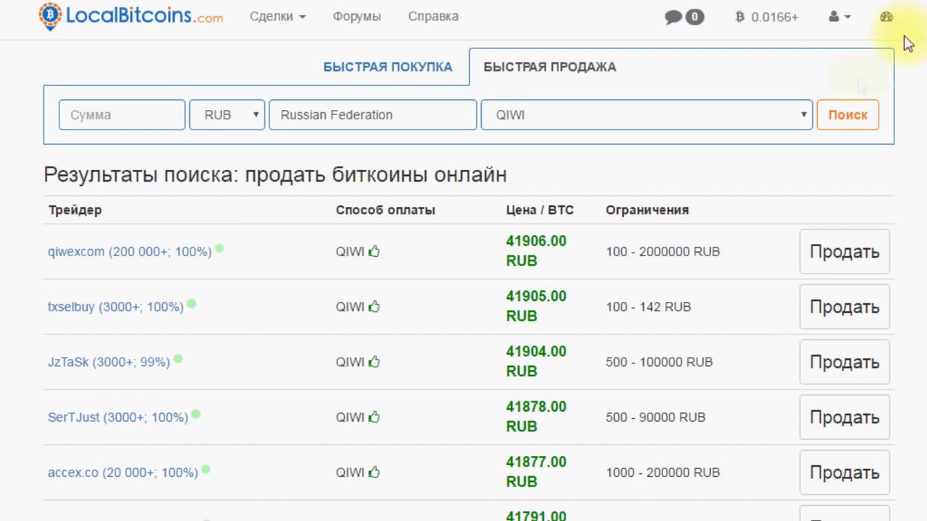
Task: Open the QIWI payment method dropdown
Action: [647, 114]
